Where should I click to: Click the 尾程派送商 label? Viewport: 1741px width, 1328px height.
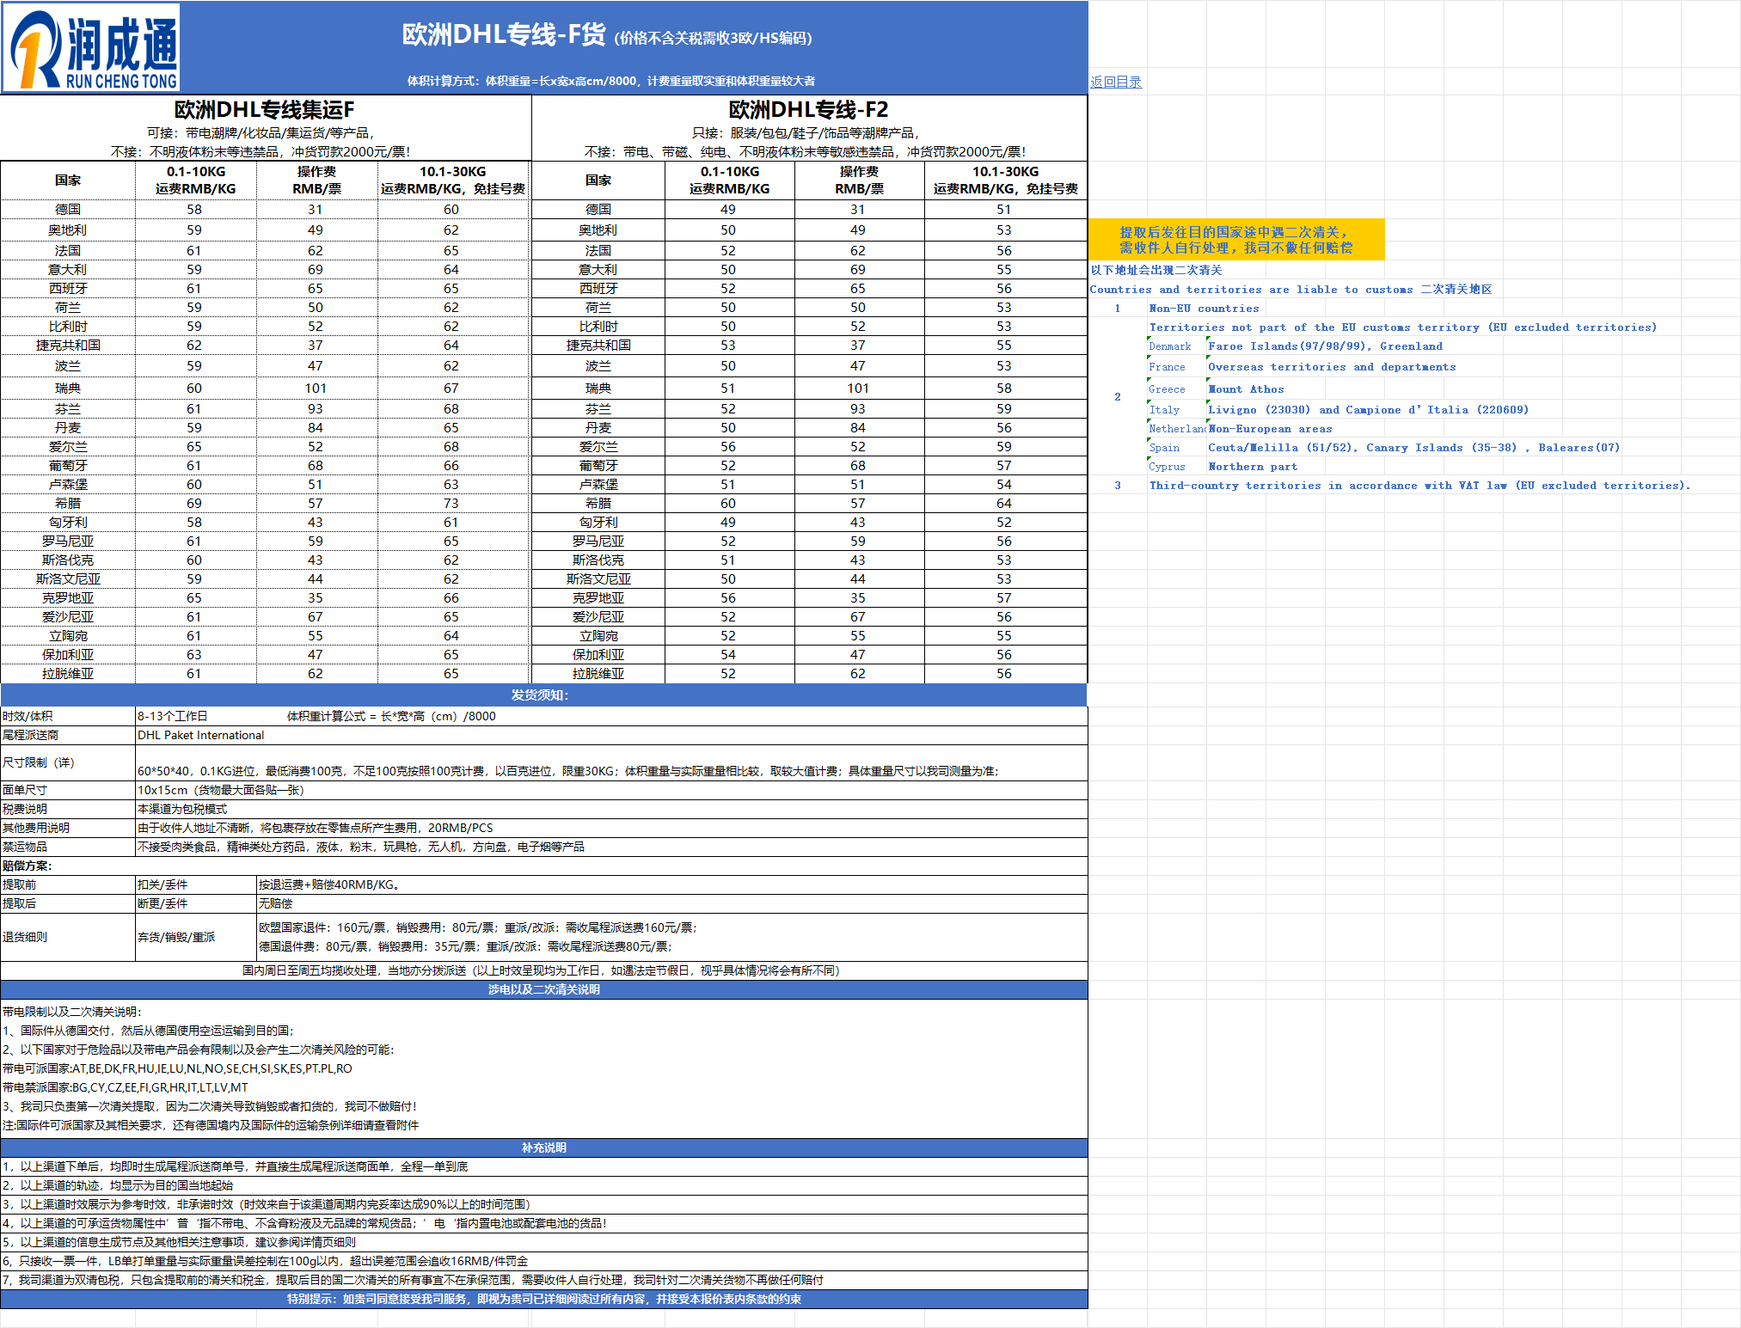pos(31,735)
